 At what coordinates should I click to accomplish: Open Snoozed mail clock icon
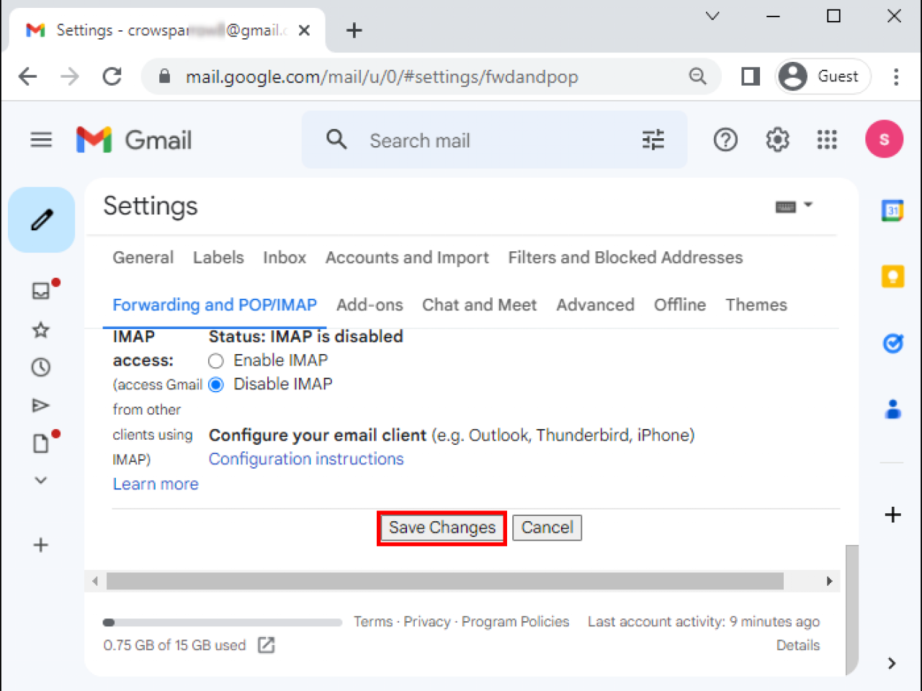(x=41, y=368)
